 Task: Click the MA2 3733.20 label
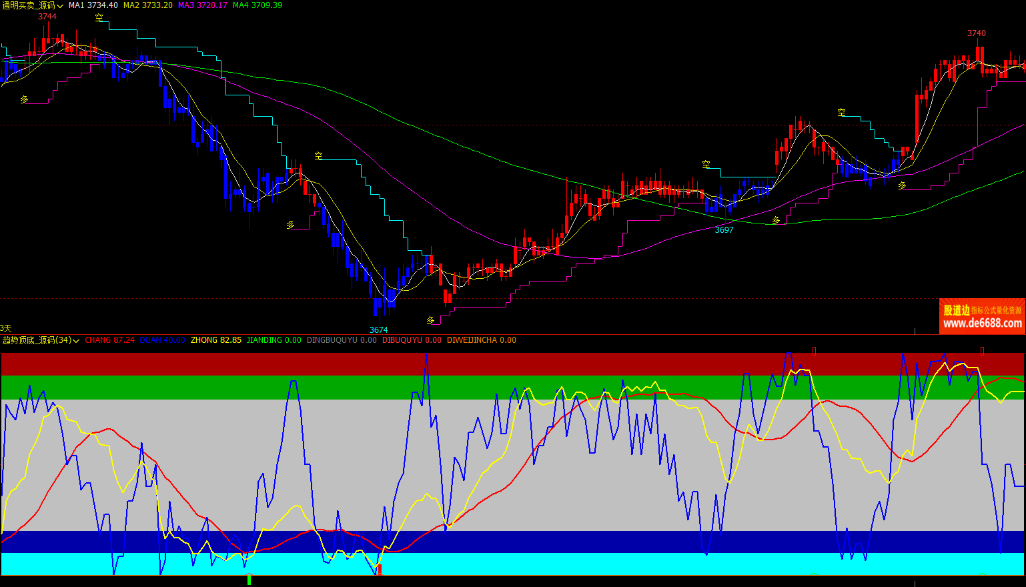click(148, 5)
